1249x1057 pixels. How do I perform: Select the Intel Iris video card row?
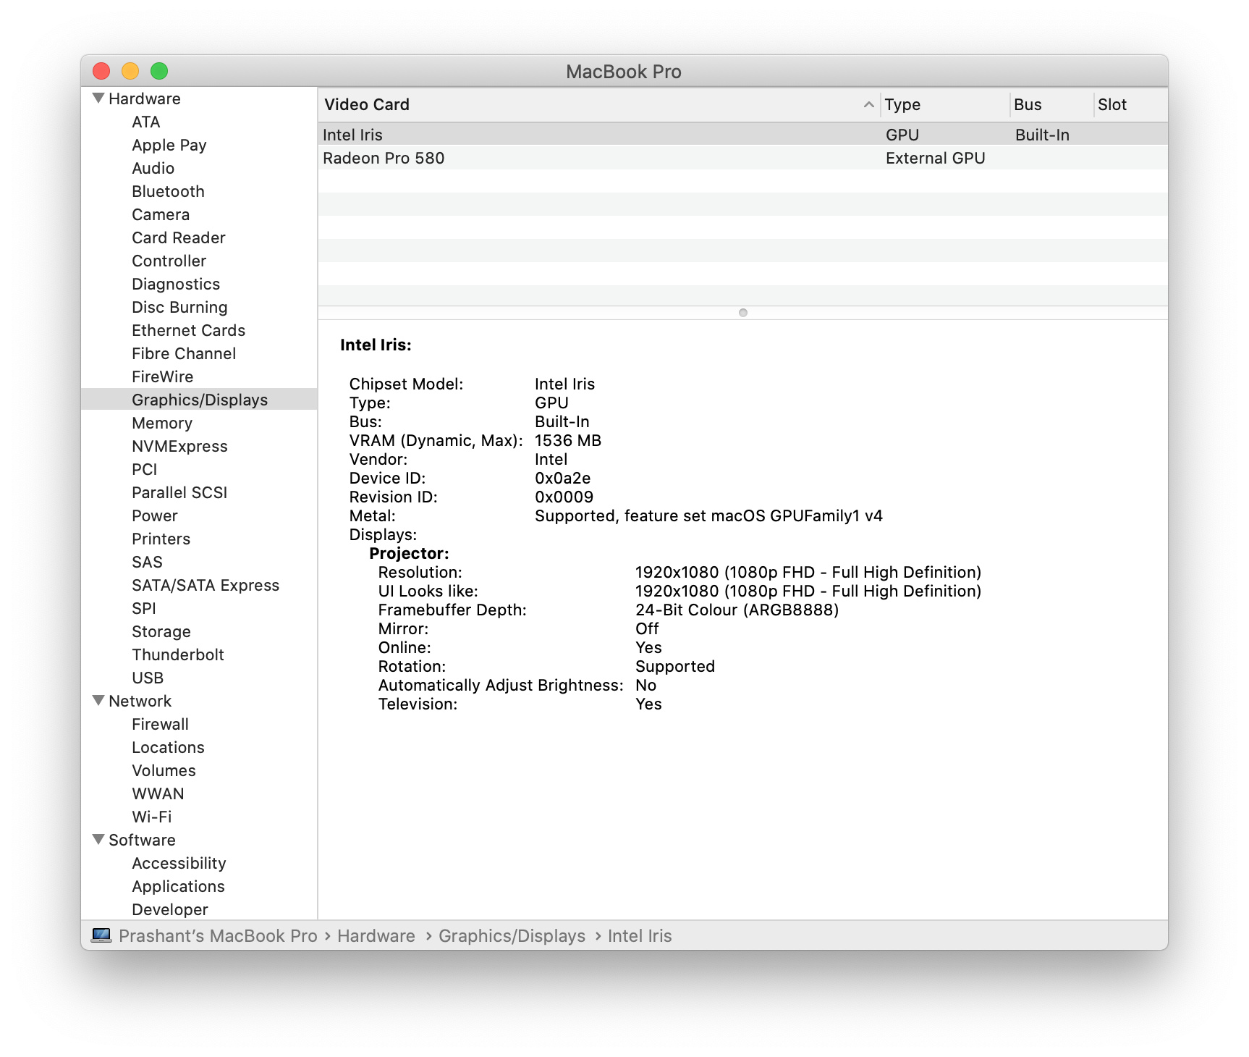[x=742, y=135]
